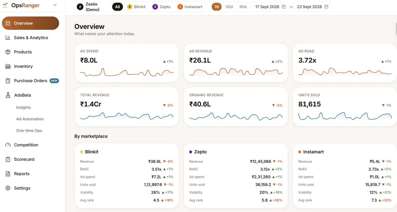This screenshot has height=212, width=397.
Task: Open calendar icon in end date field
Action: click(x=326, y=7)
